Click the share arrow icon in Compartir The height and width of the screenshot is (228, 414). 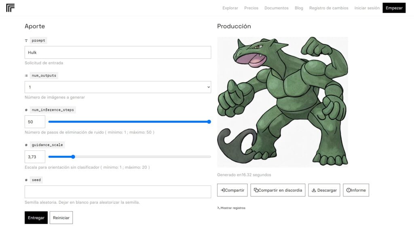223,190
